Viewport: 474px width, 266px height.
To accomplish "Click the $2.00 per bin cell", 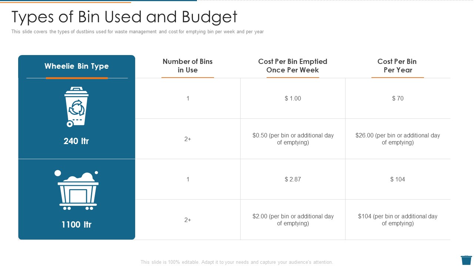I will (x=293, y=220).
